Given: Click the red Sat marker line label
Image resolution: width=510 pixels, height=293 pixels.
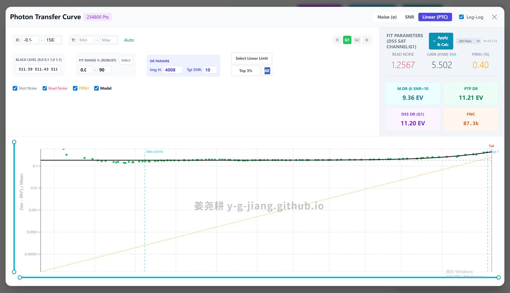Looking at the screenshot, I should click(492, 146).
